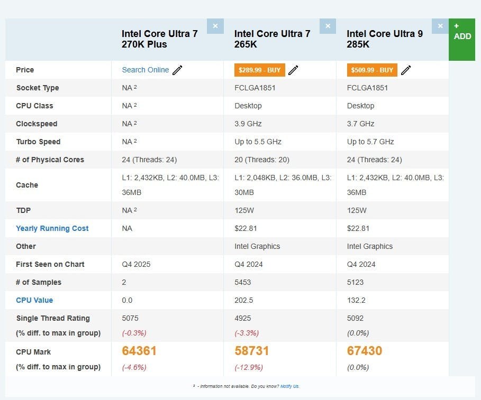The height and width of the screenshot is (400, 481).
Task: Click the Intel Core Ultra 7 265K heading
Action: click(x=273, y=39)
